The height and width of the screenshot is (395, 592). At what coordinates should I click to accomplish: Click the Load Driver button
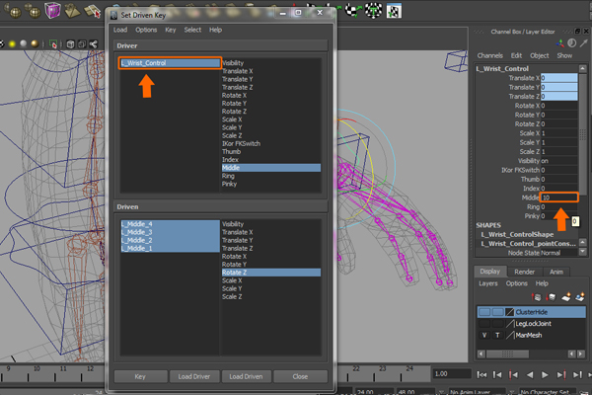(193, 376)
